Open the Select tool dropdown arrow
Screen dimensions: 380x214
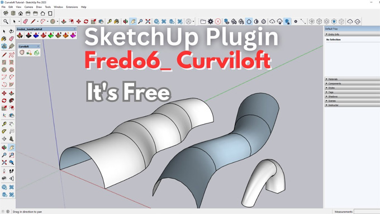[19, 22]
